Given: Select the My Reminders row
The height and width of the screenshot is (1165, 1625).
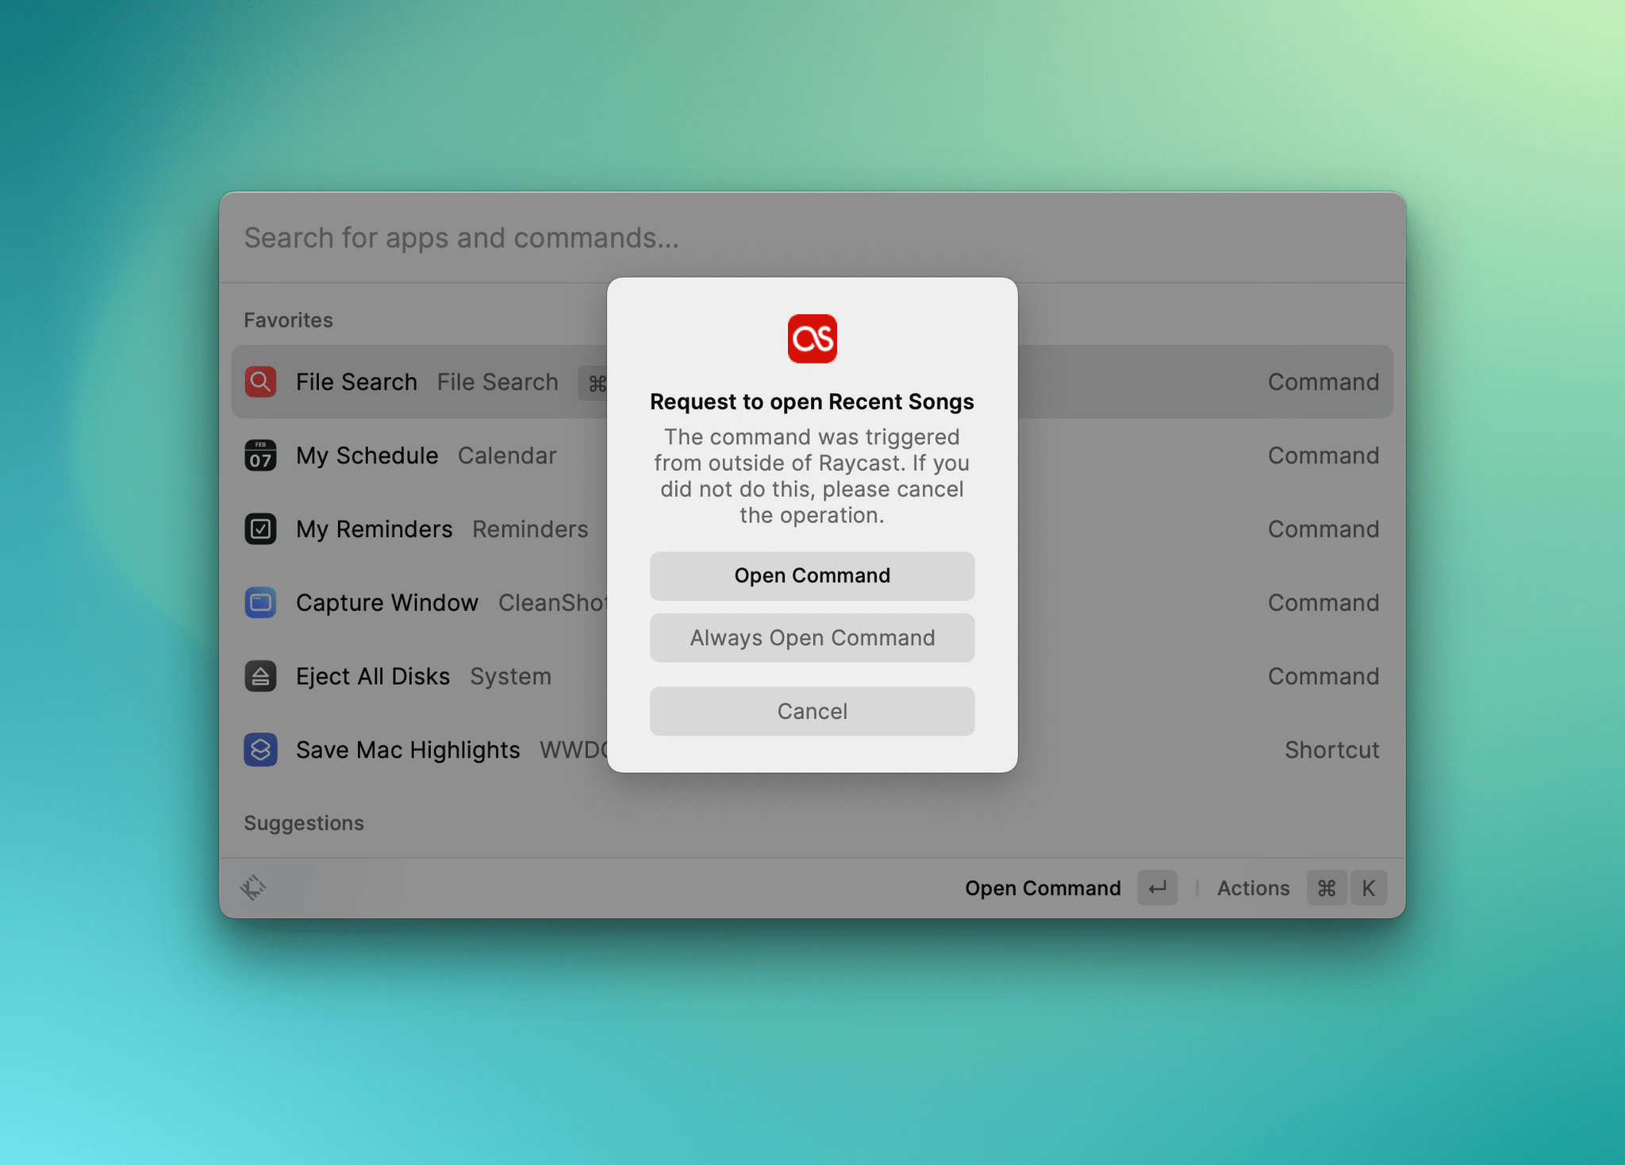Looking at the screenshot, I should pyautogui.click(x=812, y=529).
